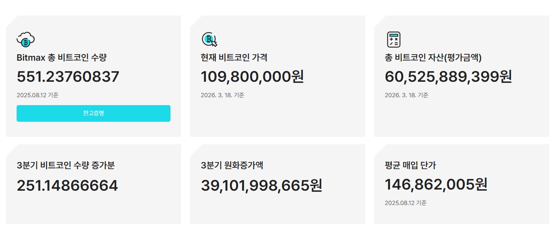Click the 251.14866664 quarterly increase value
Viewport: 553px width, 228px height.
coord(67,186)
